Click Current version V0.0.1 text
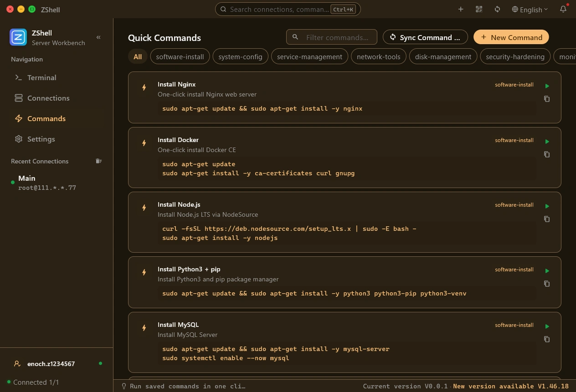The width and height of the screenshot is (576, 392). coord(405,386)
